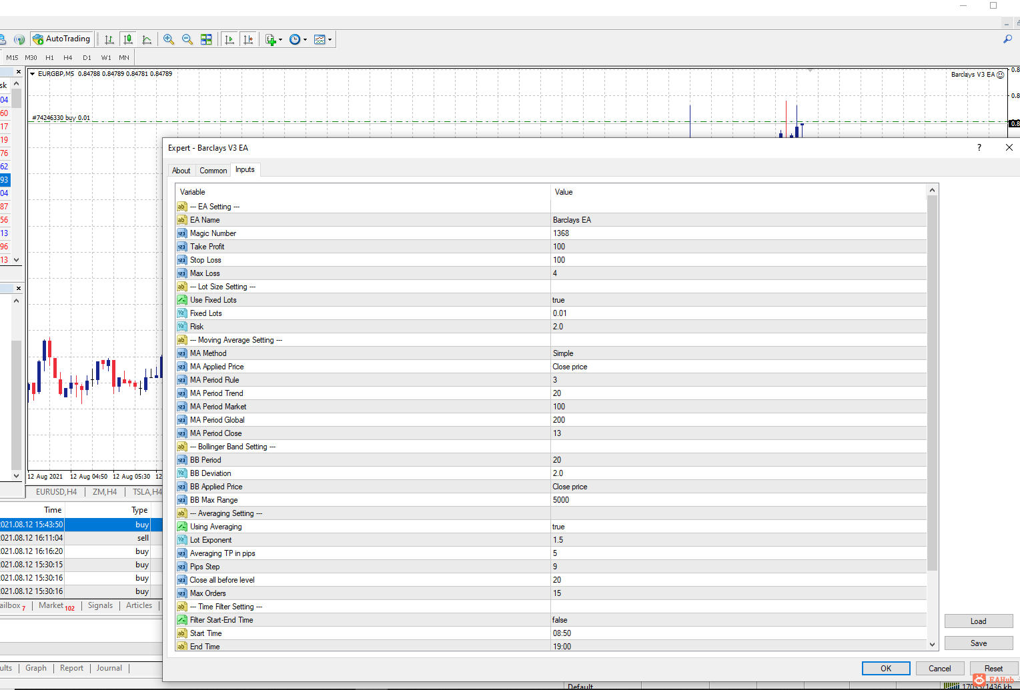Viewport: 1020px width, 690px height.
Task: Toggle the AutoTrading button
Action: click(61, 39)
